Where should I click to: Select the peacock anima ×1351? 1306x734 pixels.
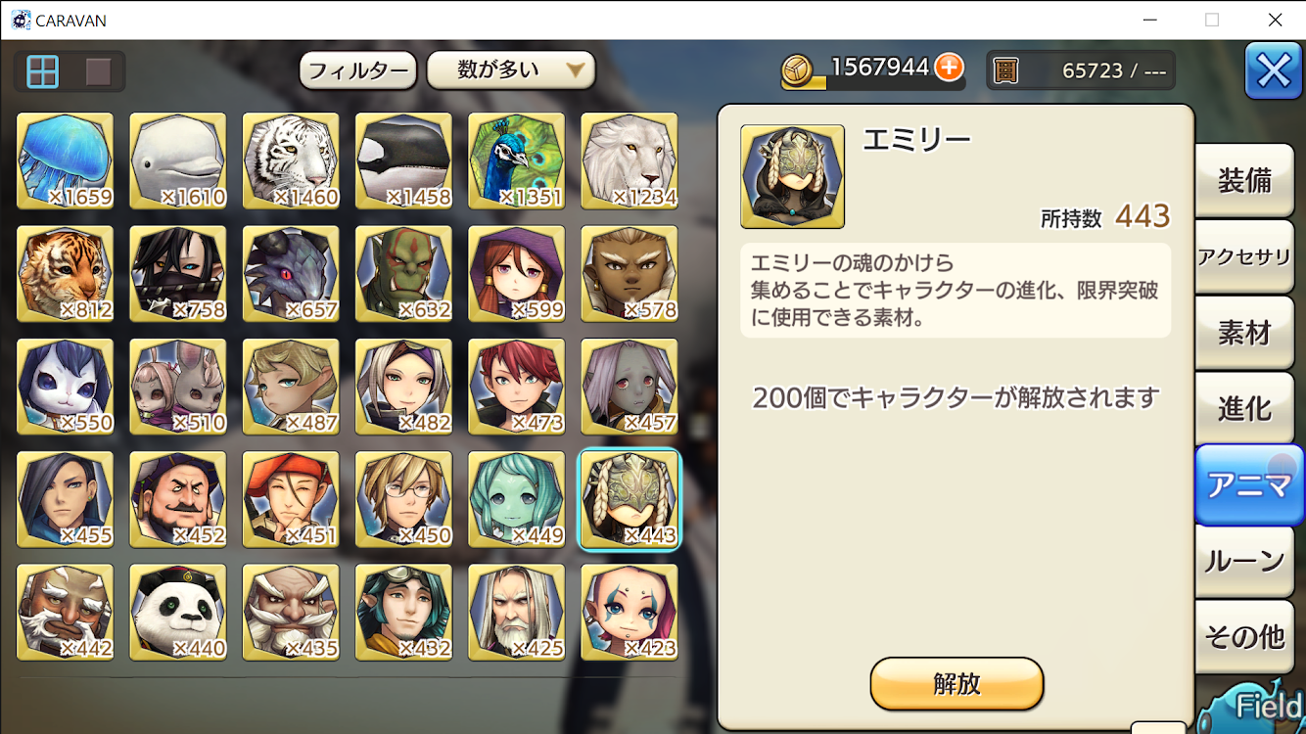click(517, 161)
